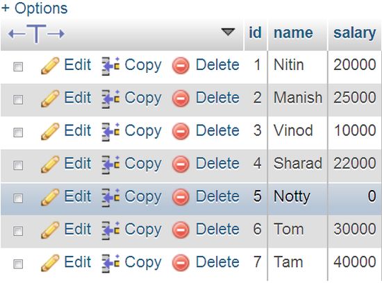Expand the + Options section
This screenshot has height=283, width=382.
point(34,8)
